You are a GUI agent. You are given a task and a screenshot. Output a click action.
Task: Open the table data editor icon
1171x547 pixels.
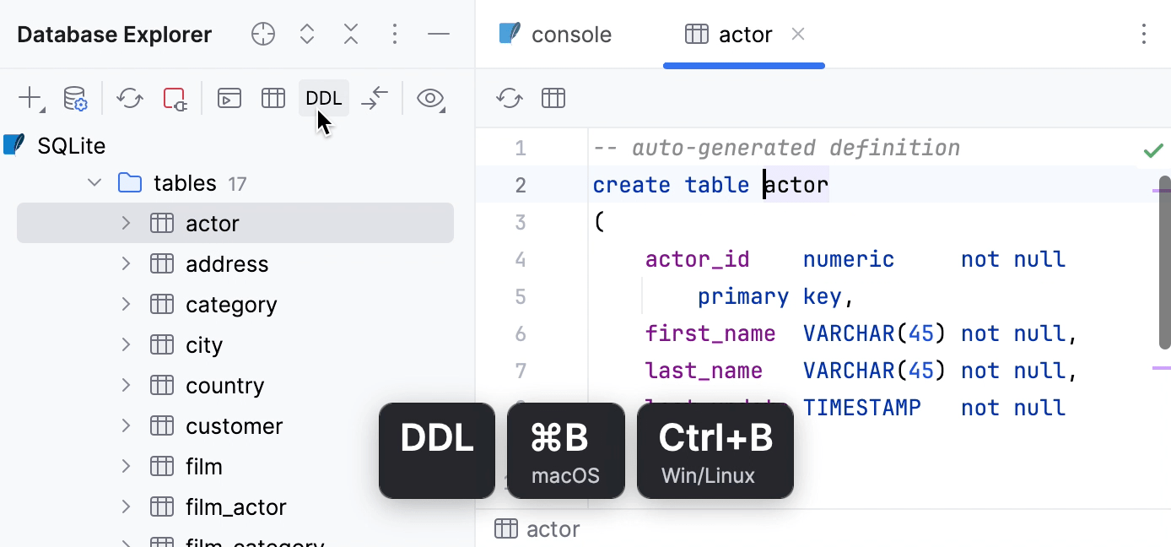click(273, 98)
